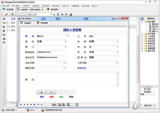Open the 学历 dropdown showing 本科
Image resolution: width=160 pixels, height=113 pixels.
pos(118,52)
